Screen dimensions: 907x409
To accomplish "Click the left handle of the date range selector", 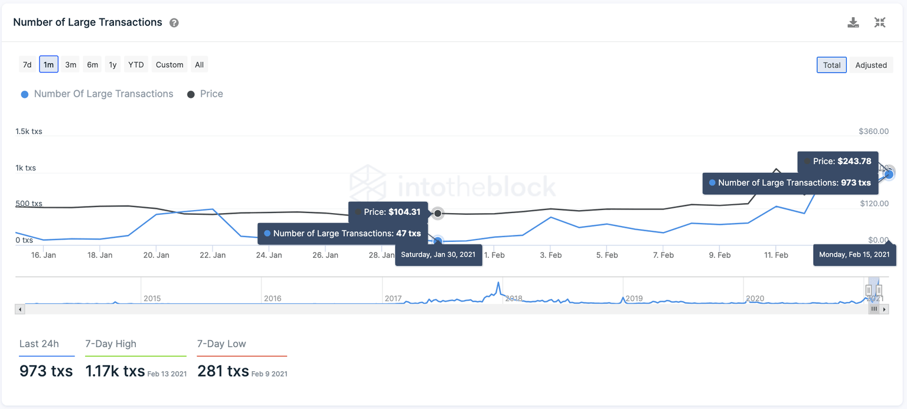I will [x=868, y=290].
